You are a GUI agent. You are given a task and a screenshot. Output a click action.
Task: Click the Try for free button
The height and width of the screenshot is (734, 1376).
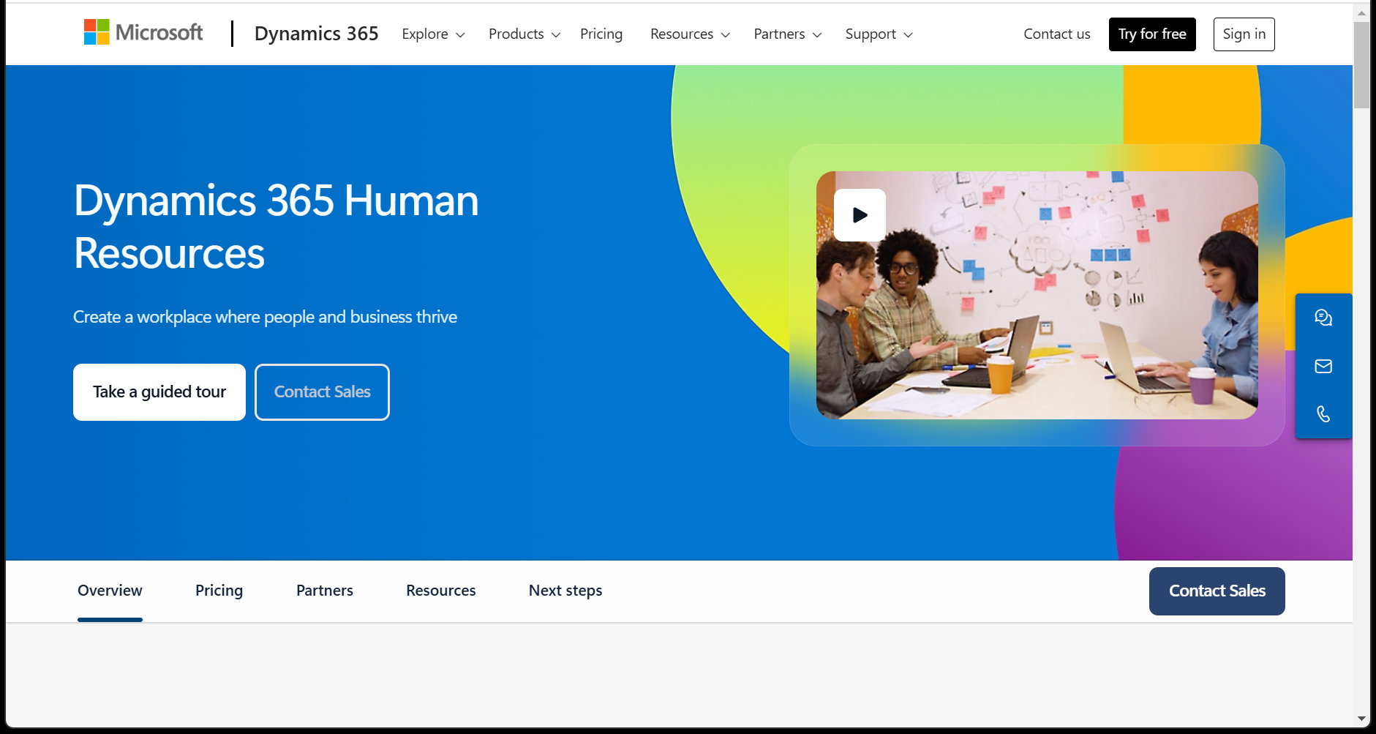[x=1151, y=34]
